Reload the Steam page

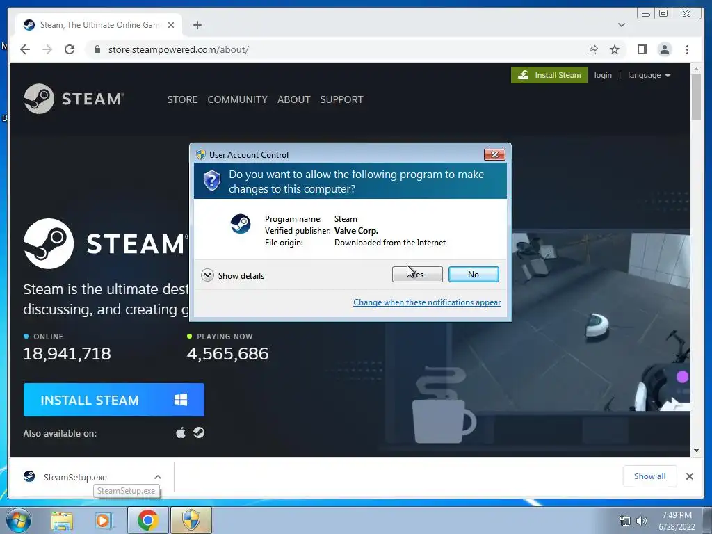pos(70,49)
